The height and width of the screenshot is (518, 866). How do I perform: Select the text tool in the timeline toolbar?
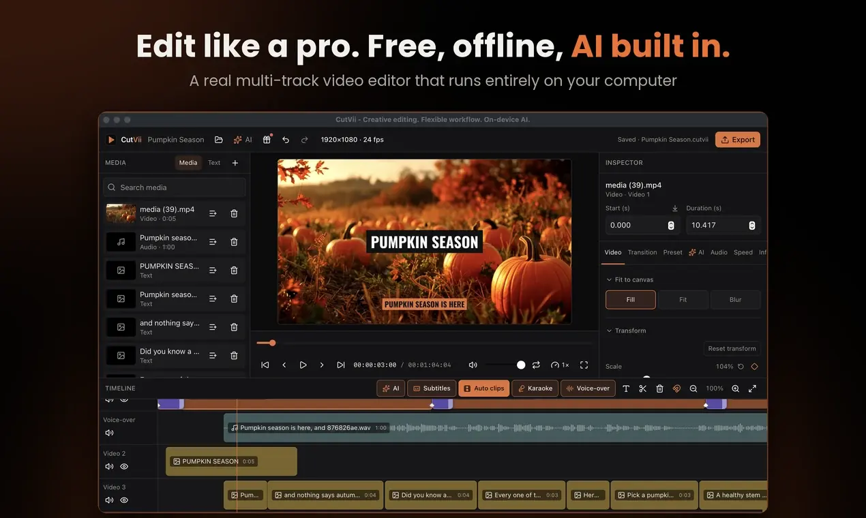click(626, 388)
